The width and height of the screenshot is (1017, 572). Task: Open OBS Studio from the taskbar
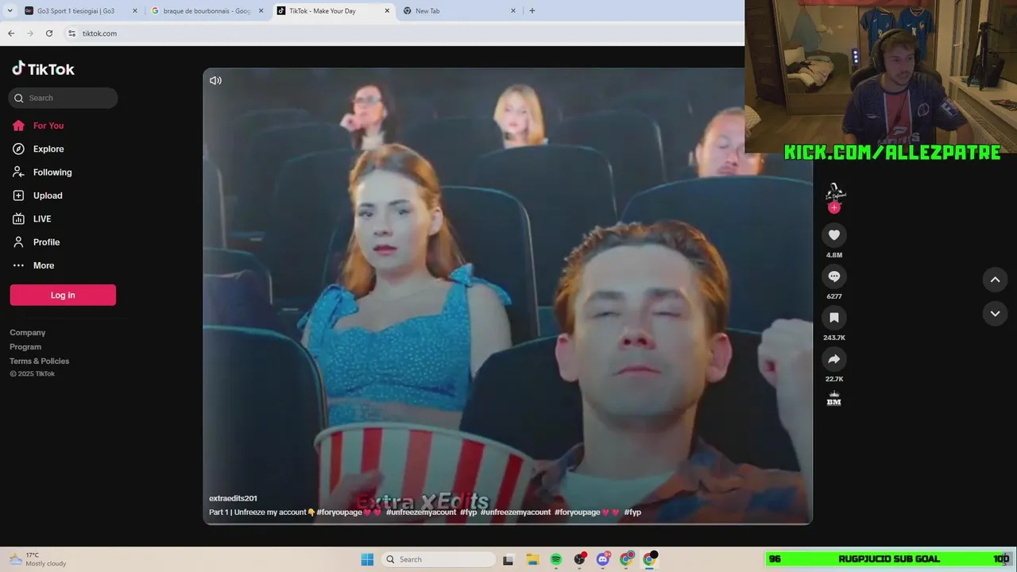[580, 559]
